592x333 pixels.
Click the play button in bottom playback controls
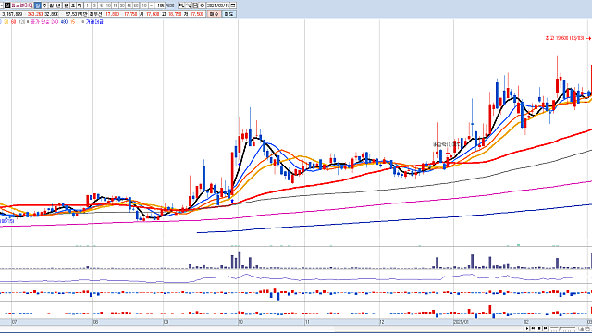point(527,328)
